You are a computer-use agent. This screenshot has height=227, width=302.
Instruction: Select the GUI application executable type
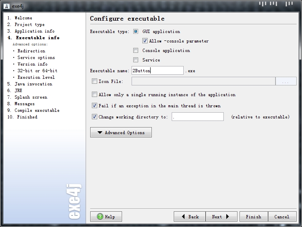pos(136,31)
